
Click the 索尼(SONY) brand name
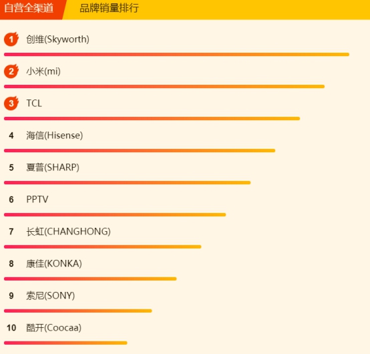click(x=50, y=296)
